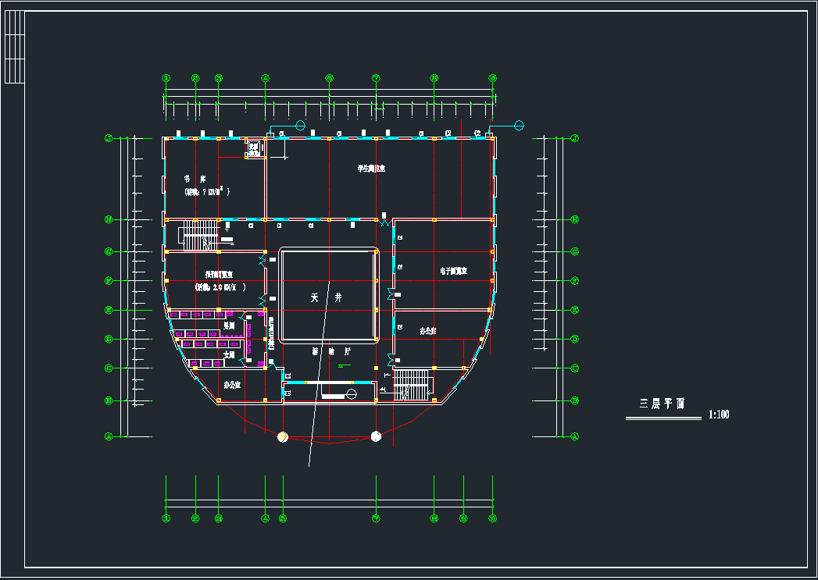818x580 pixels.
Task: Click the northwest staircase symbol
Action: pyautogui.click(x=199, y=232)
